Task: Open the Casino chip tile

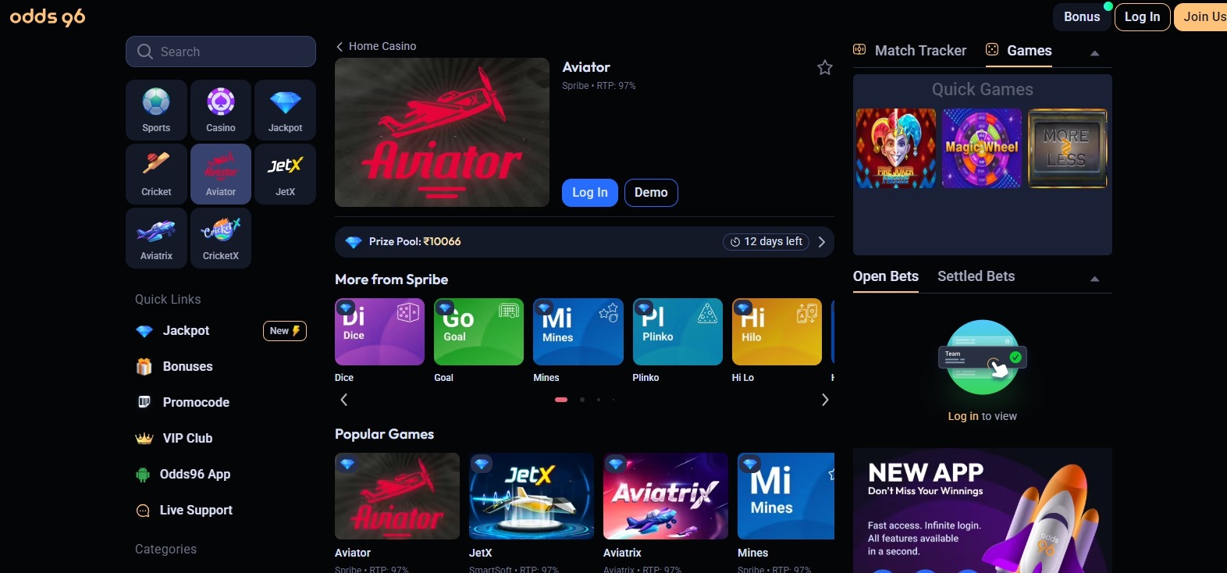Action: 221,109
